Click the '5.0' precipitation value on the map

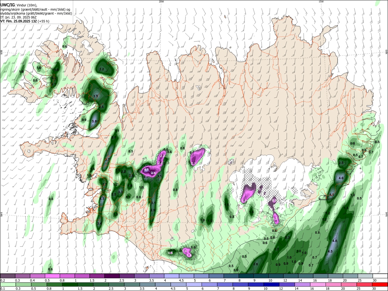(x=94, y=121)
